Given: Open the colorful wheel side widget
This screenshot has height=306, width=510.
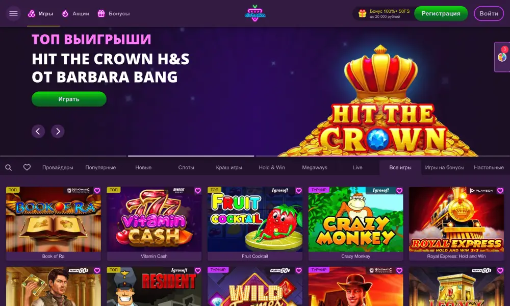Looking at the screenshot, I should (x=502, y=57).
